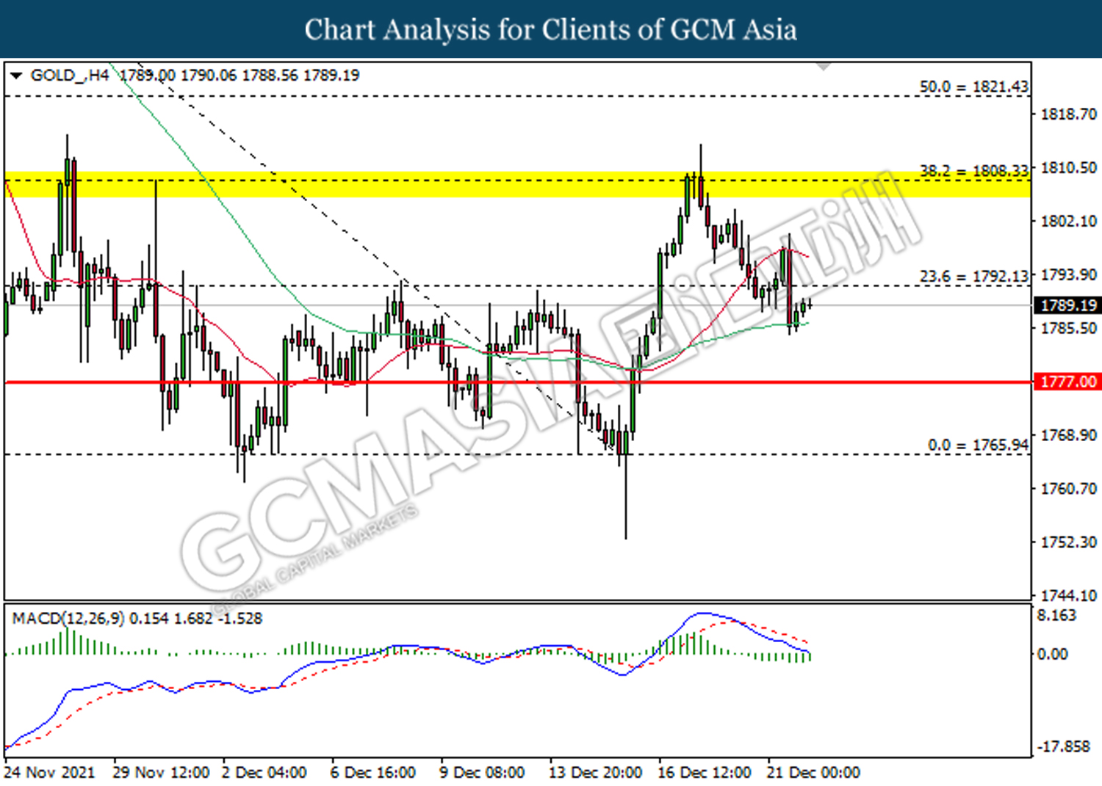
Task: Click the 1810.50 price axis label
Action: 1068,167
